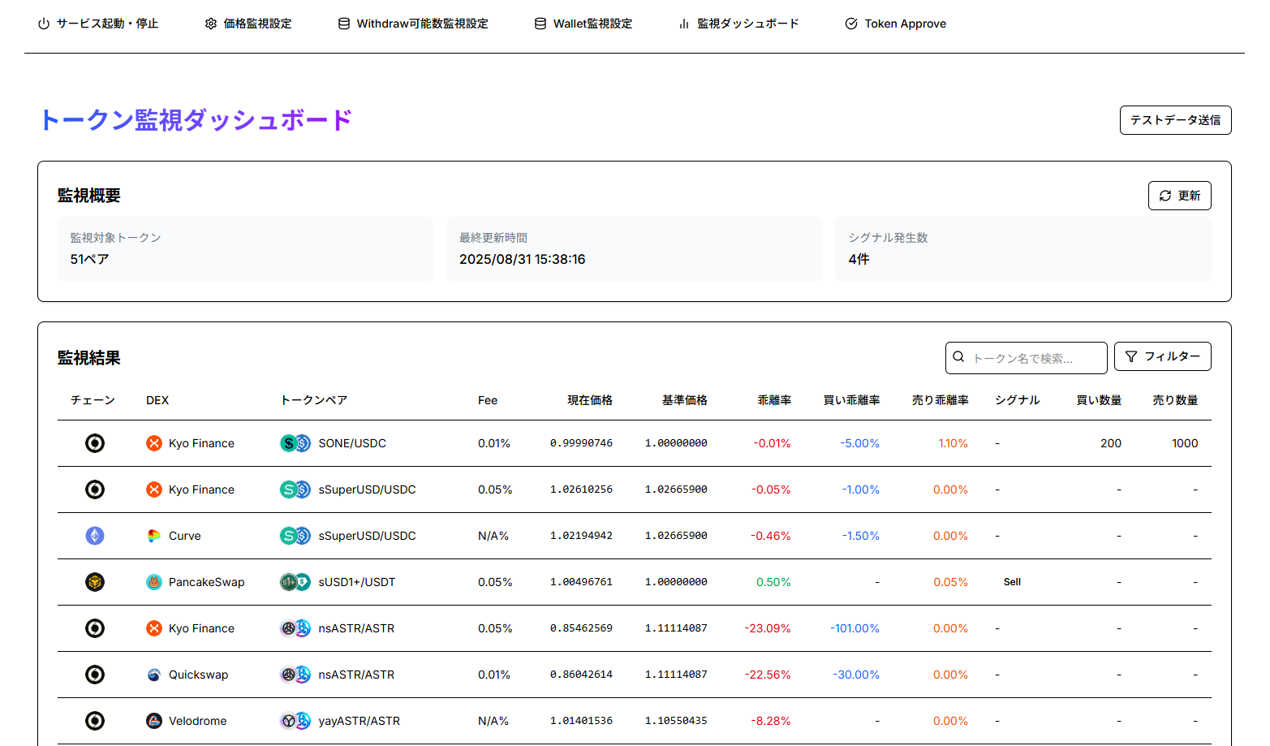The height and width of the screenshot is (746, 1270).
Task: Click the BNB chain icon in the PancakeSwap row
Action: 95,582
